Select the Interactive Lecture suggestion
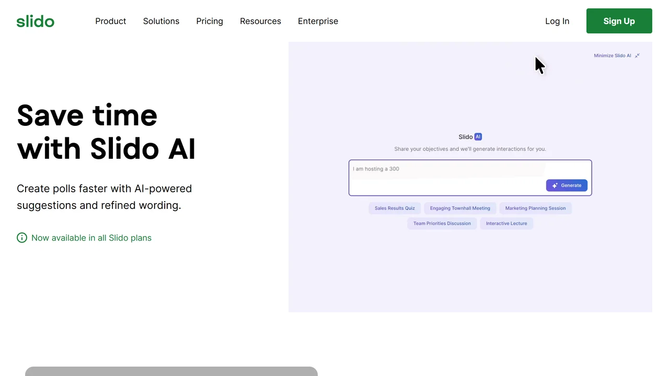 point(506,224)
